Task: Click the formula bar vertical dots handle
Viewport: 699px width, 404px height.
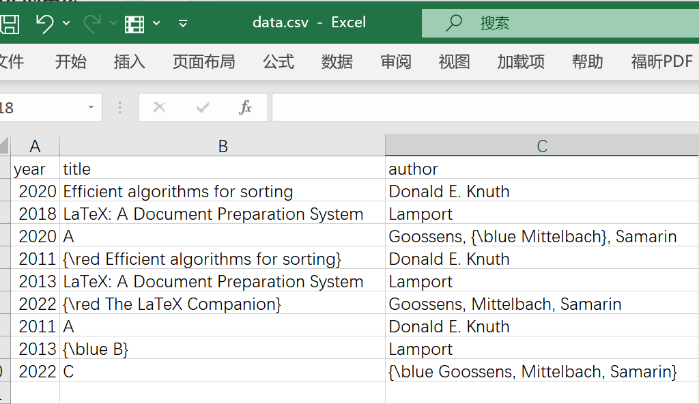Action: (119, 107)
